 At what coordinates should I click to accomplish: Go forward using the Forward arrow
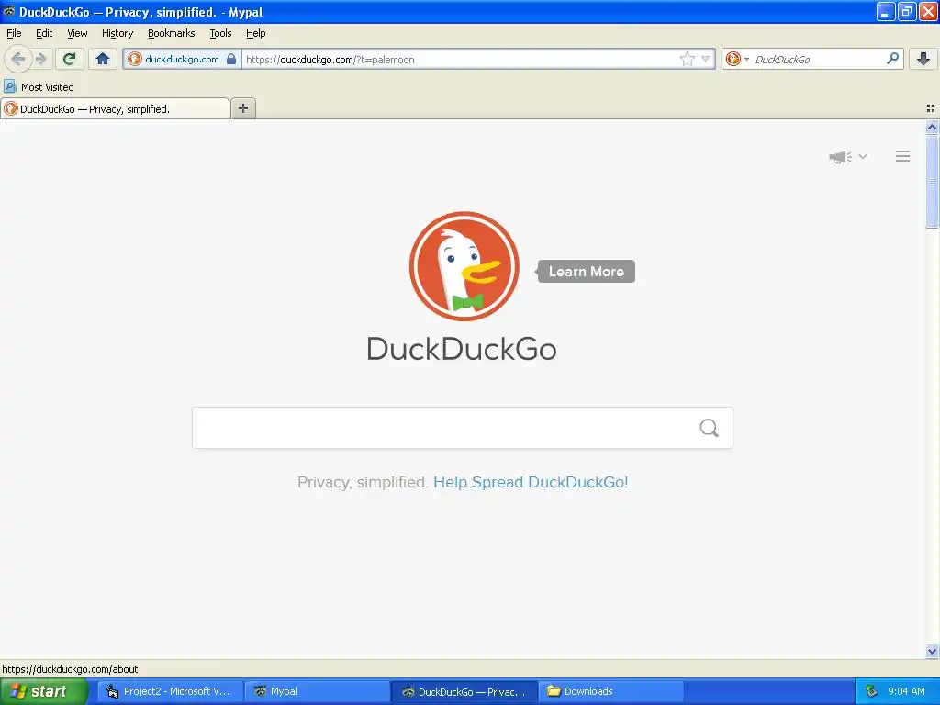40,59
